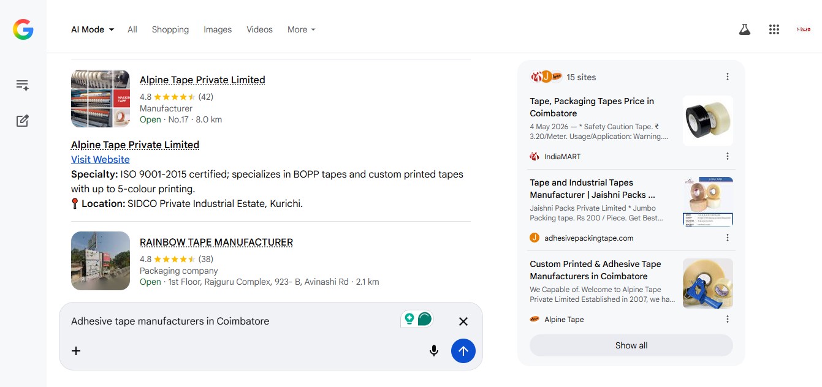The height and width of the screenshot is (387, 822).
Task: Click the green extension icon in search box
Action: tap(417, 319)
